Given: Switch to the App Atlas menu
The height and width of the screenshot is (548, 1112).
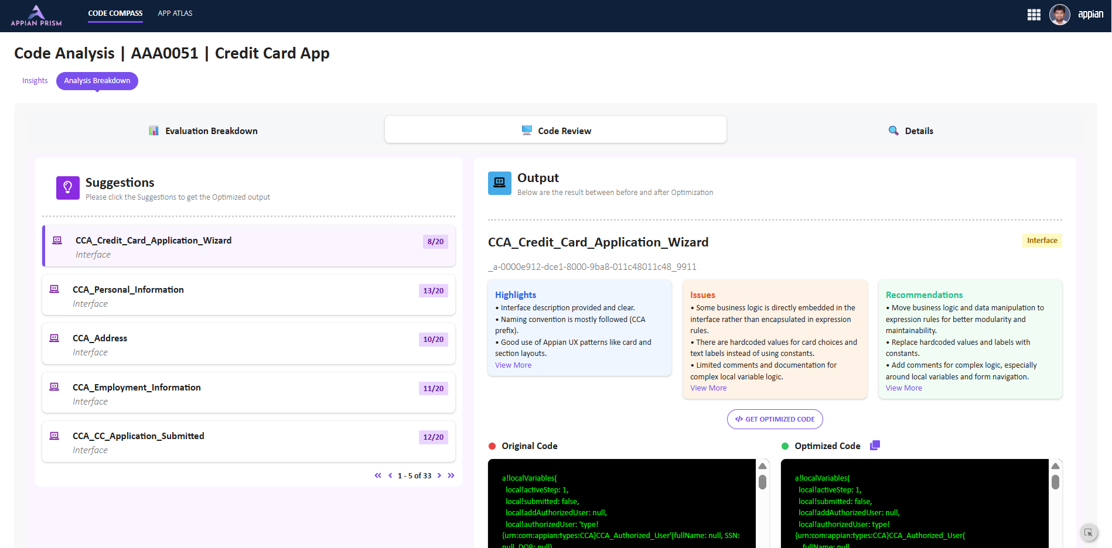Looking at the screenshot, I should [x=175, y=13].
